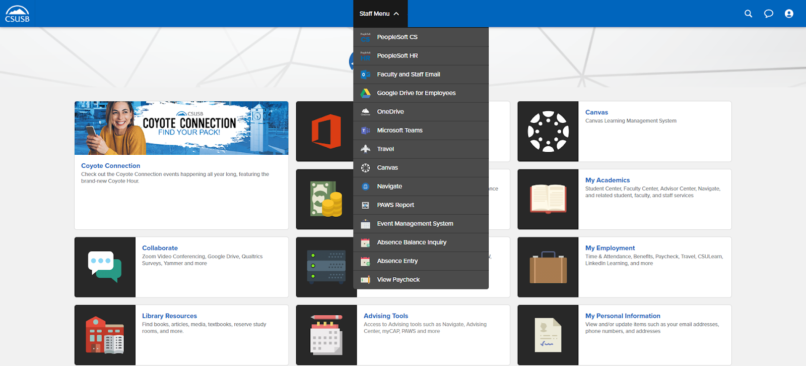Click the Absence Balance Inquiry icon
The image size is (806, 366).
tap(366, 242)
